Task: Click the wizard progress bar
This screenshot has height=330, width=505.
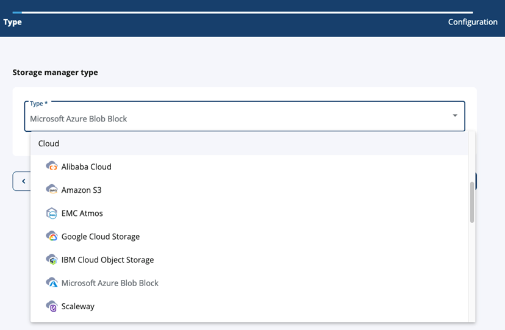Action: [x=243, y=13]
